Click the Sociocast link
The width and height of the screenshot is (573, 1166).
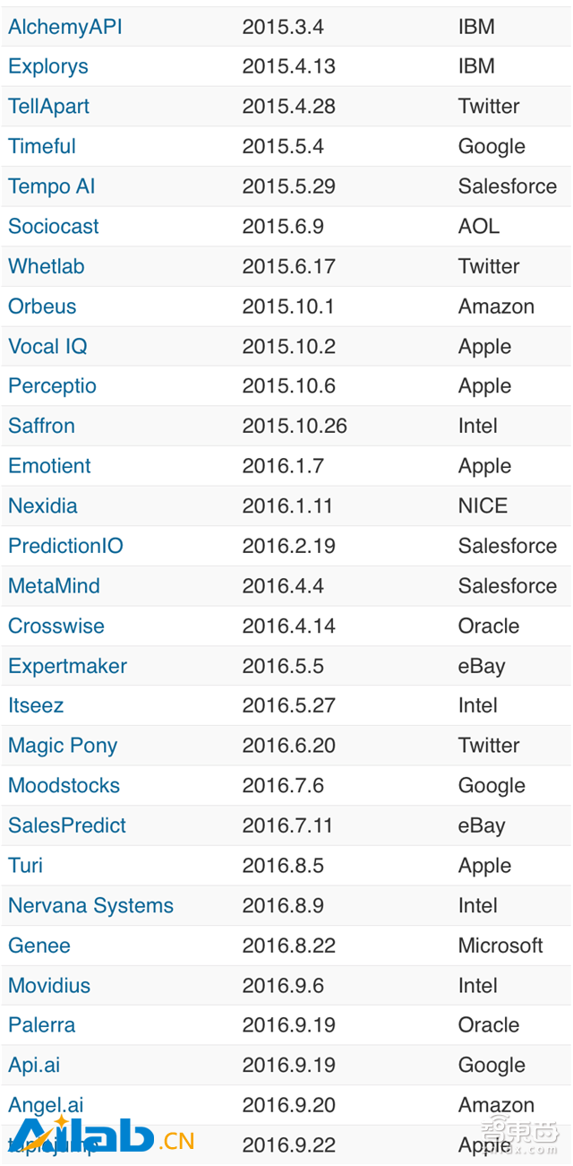[x=54, y=226]
